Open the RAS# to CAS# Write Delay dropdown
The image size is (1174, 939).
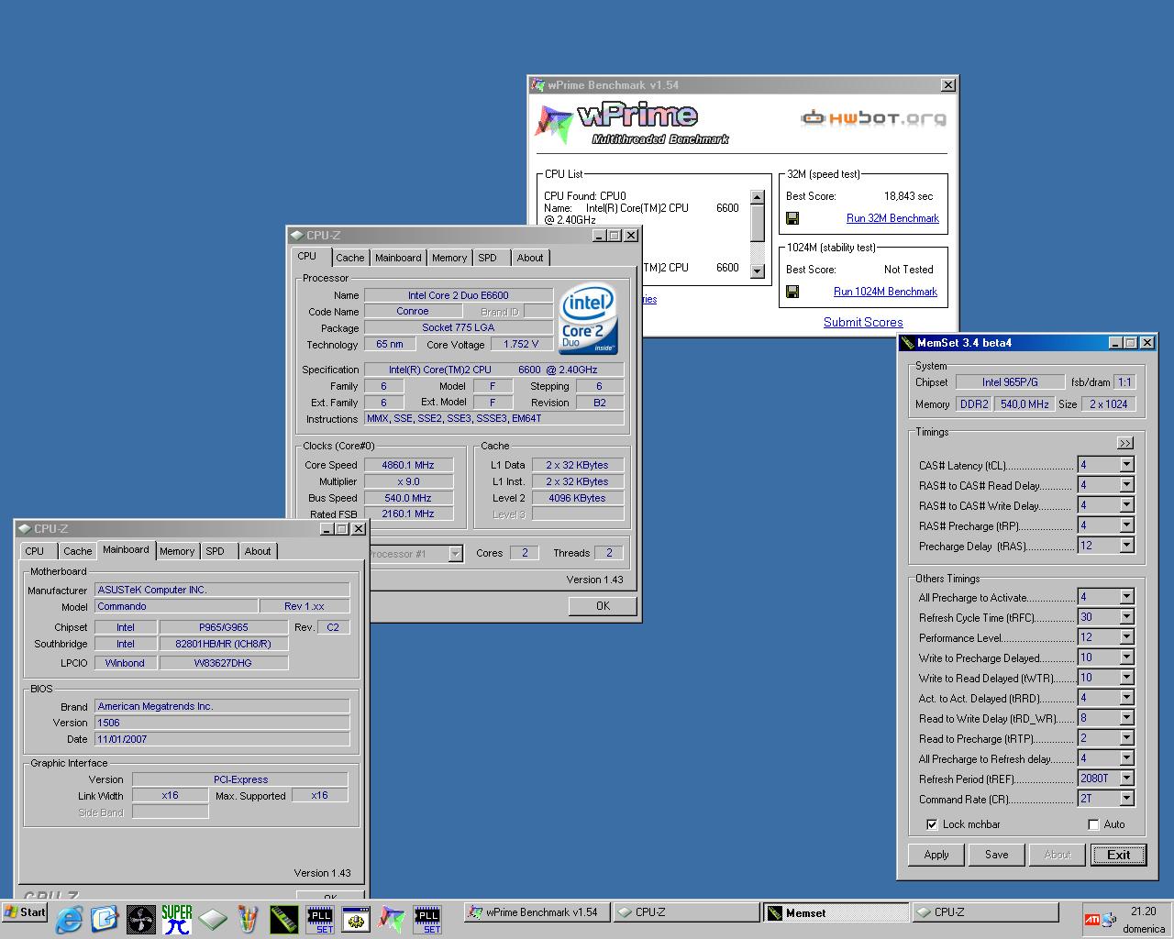point(1126,505)
